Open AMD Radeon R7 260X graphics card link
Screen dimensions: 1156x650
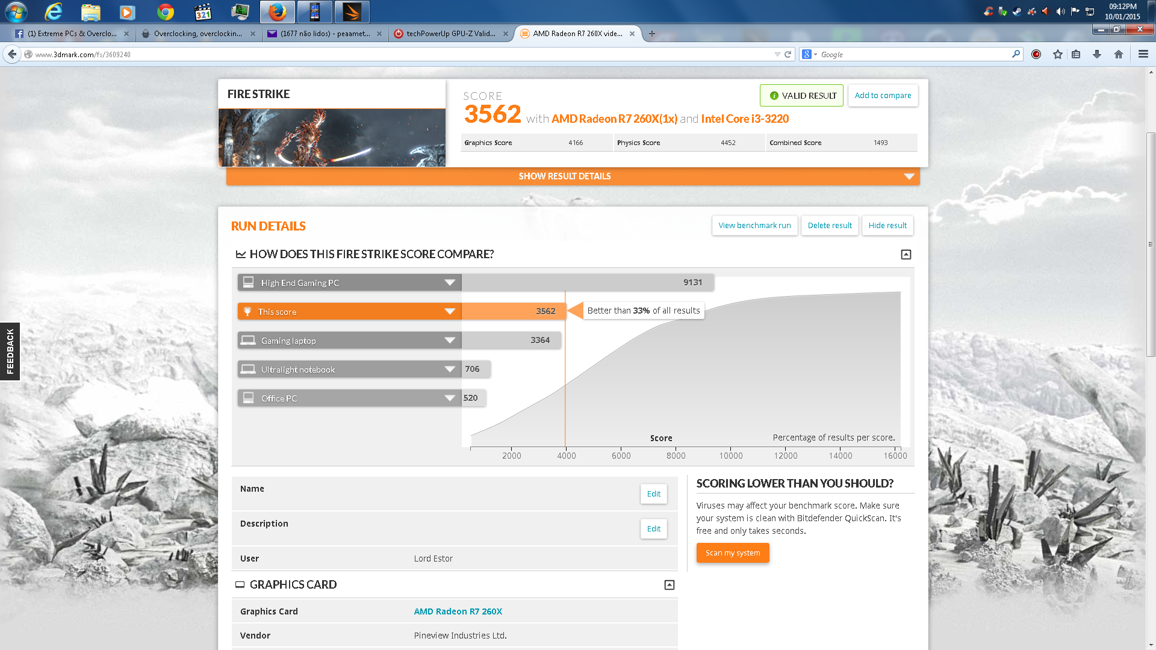point(458,611)
